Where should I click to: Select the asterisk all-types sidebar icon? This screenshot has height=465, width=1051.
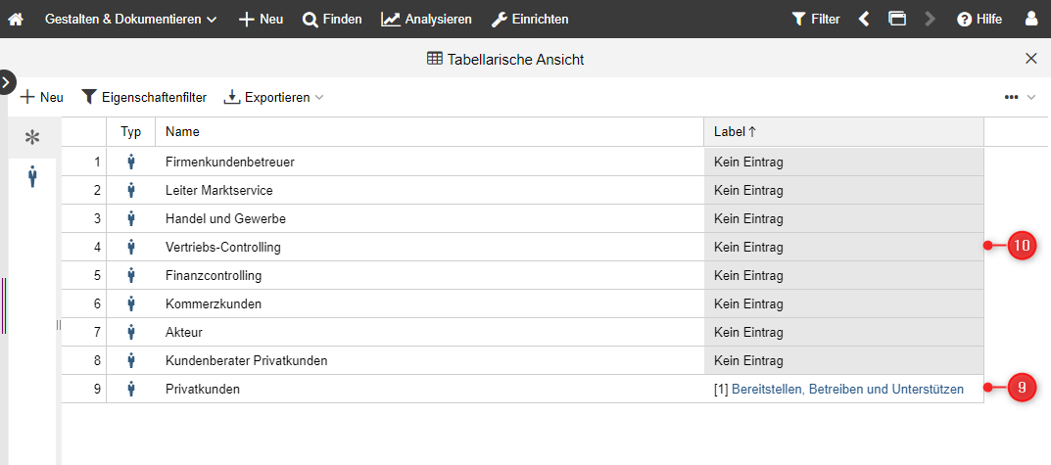(x=32, y=138)
